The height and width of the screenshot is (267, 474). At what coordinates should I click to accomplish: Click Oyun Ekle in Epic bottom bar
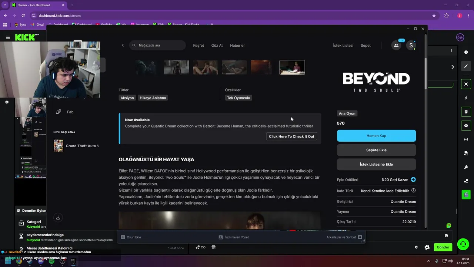(131, 237)
